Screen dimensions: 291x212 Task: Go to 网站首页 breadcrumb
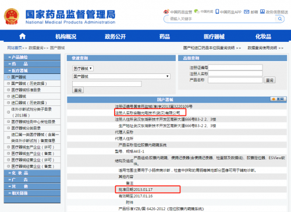tap(15, 48)
